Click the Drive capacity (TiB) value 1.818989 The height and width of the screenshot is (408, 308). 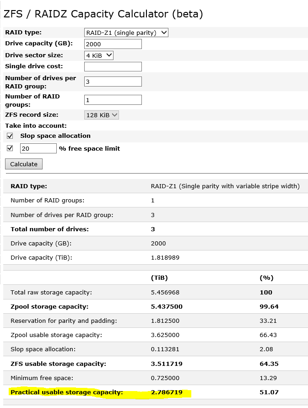(x=165, y=257)
